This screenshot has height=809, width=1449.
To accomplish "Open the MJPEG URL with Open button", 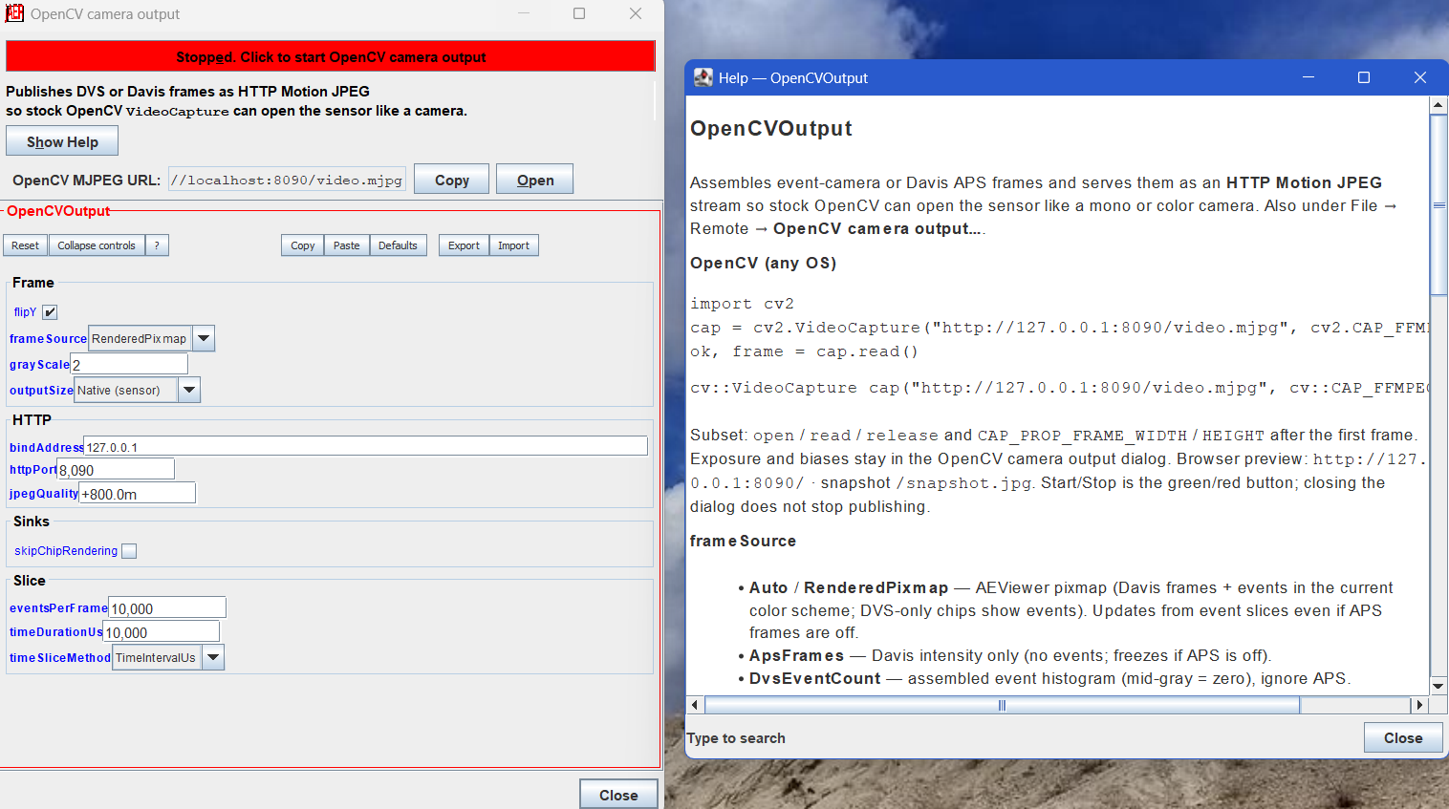I will pyautogui.click(x=534, y=180).
